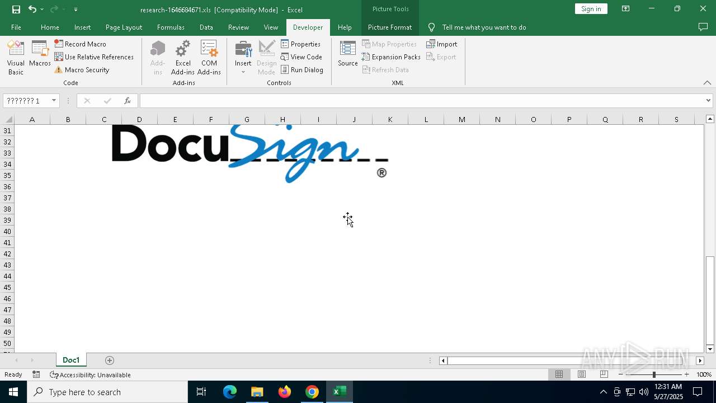Switch to the Page Layout tab
Viewport: 716px width, 403px height.
click(124, 27)
